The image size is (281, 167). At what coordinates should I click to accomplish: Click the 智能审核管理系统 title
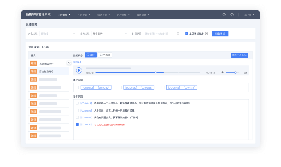[38, 14]
